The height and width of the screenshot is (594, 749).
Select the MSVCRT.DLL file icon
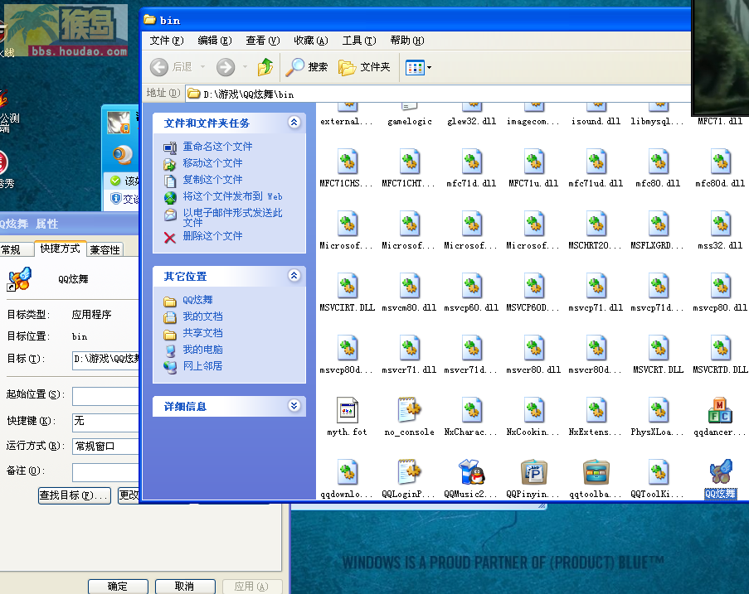click(x=658, y=348)
